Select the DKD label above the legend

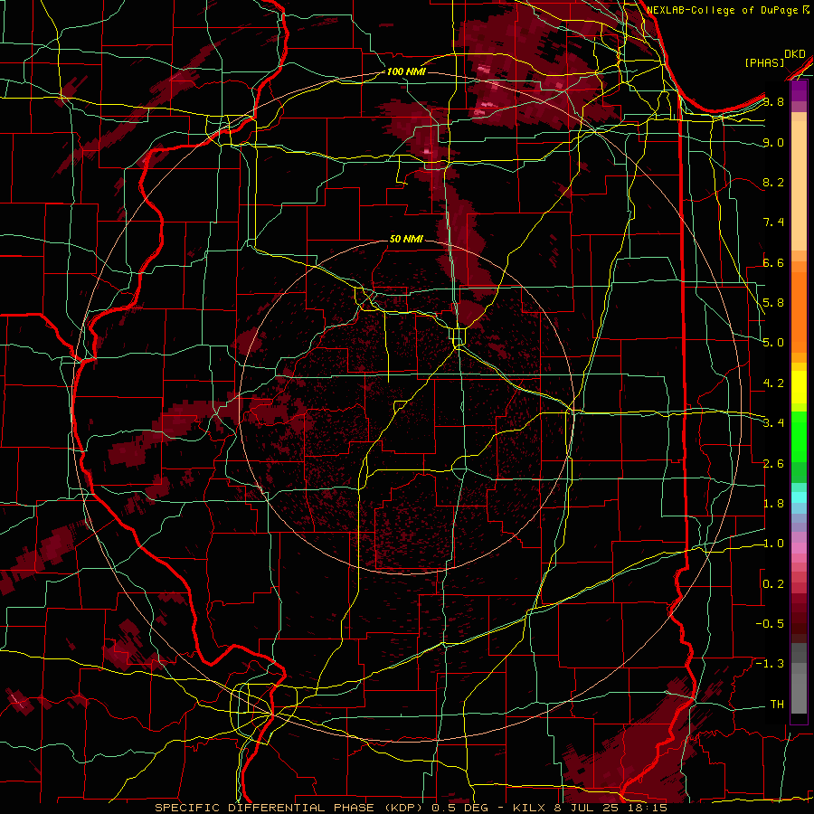click(x=795, y=54)
